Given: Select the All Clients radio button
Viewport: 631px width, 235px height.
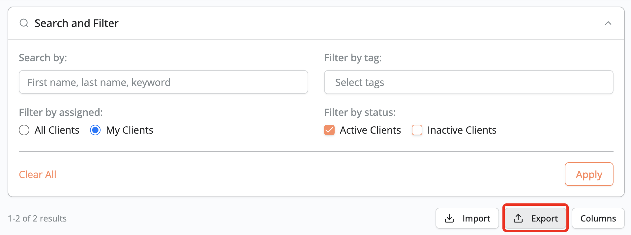Looking at the screenshot, I should tap(24, 130).
